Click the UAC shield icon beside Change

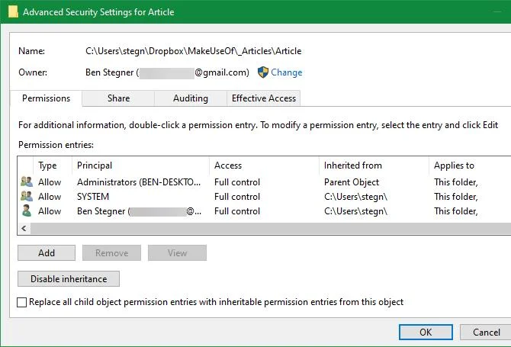262,72
